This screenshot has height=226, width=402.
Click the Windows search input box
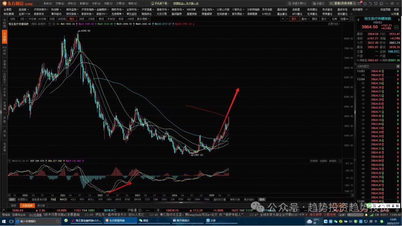click(x=39, y=221)
